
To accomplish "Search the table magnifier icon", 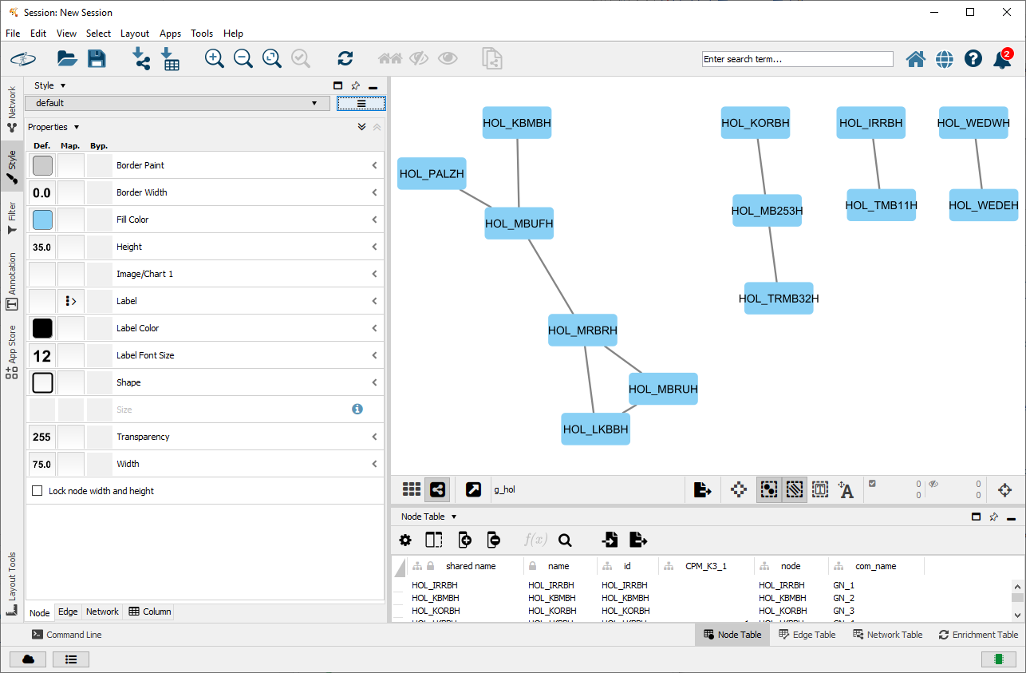I will [566, 540].
